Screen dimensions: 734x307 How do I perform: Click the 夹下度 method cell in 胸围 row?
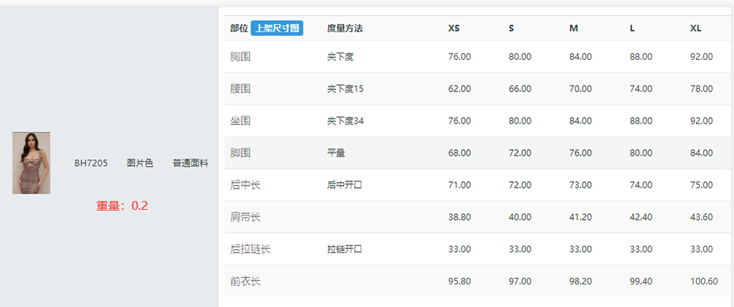coord(340,57)
